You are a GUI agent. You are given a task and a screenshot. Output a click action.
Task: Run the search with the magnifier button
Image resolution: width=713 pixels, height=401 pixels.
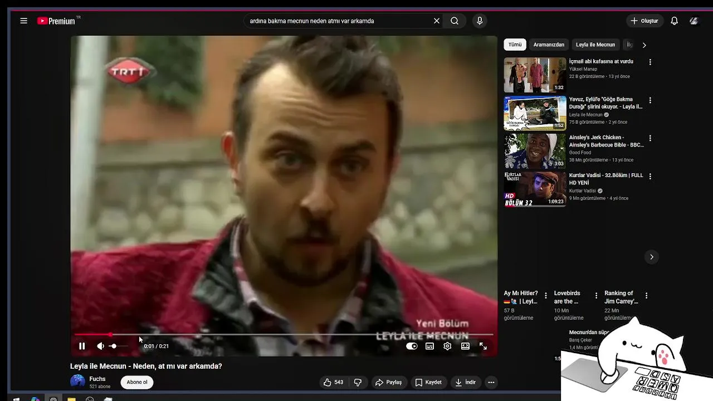point(455,21)
